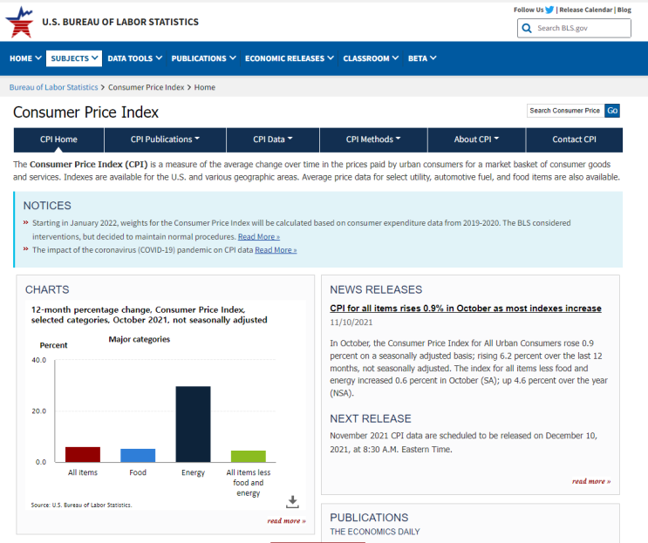
Task: Click THE ECONOMICS DAILY heading
Action: (375, 532)
